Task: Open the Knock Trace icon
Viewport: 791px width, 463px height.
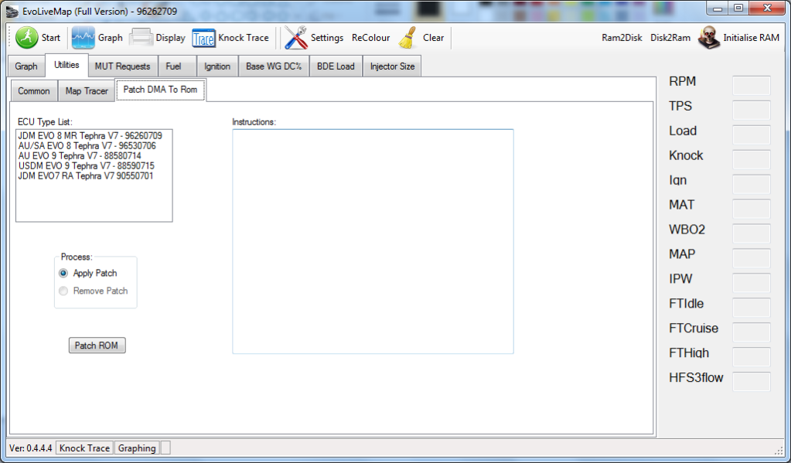Action: coord(203,39)
